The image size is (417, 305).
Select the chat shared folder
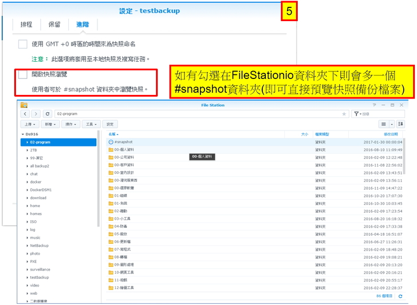(x=34, y=175)
